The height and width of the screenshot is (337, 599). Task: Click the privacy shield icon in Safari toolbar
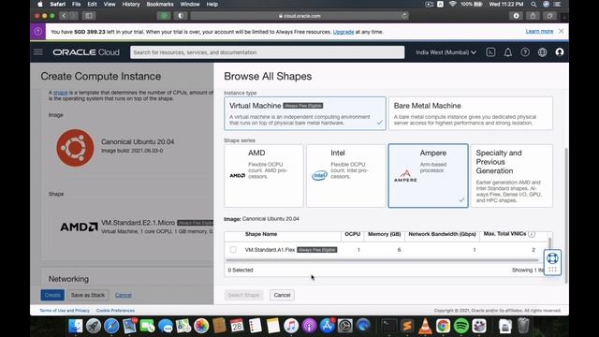tap(181, 16)
